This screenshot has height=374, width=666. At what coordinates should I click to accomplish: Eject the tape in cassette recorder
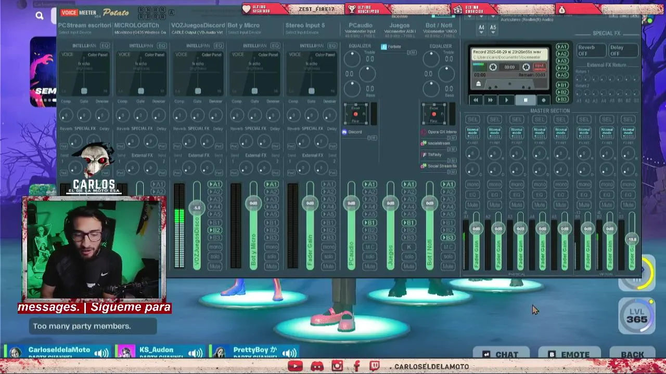(479, 84)
